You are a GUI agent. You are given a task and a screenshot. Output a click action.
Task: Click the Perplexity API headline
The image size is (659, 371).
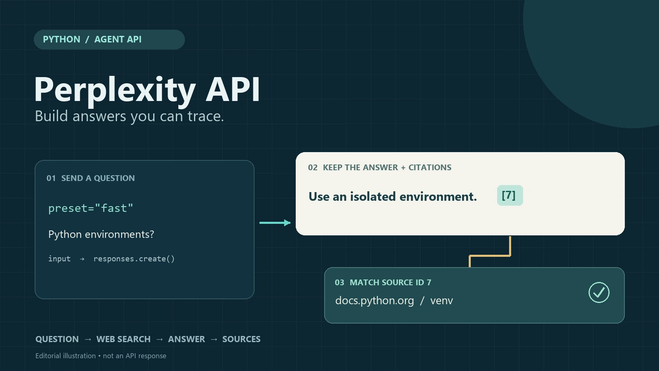[x=147, y=90]
